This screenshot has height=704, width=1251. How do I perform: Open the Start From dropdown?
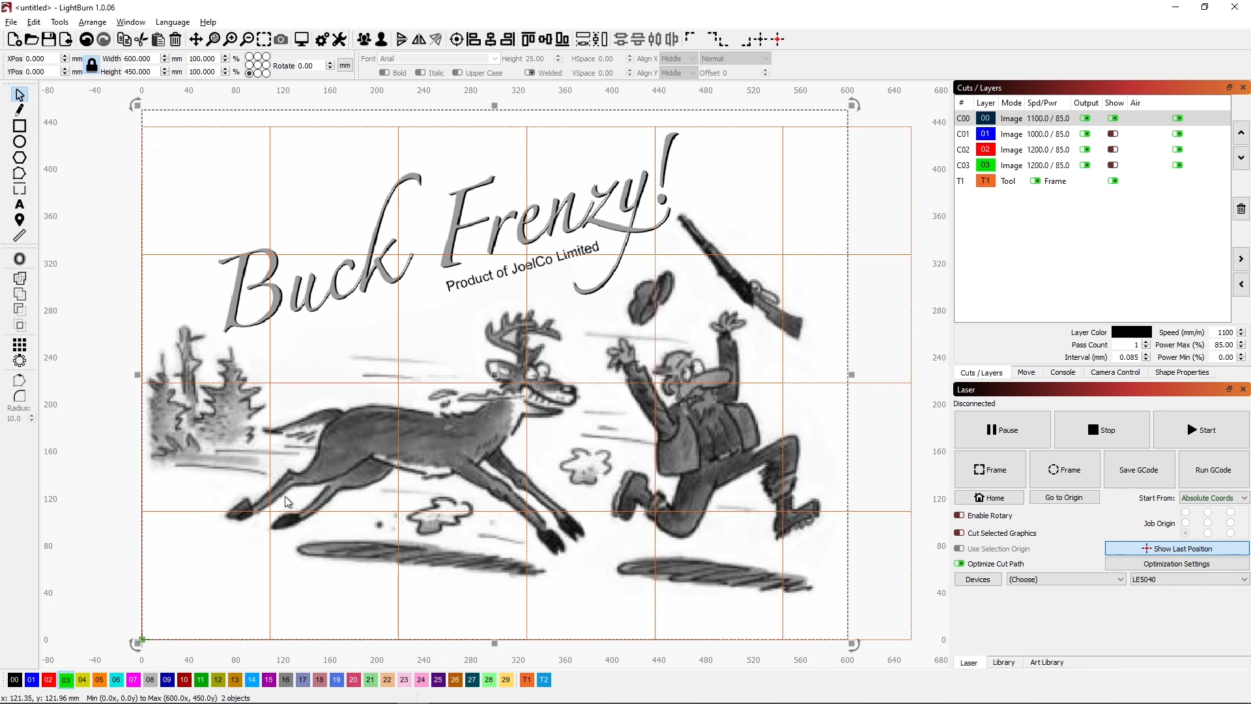(x=1215, y=498)
